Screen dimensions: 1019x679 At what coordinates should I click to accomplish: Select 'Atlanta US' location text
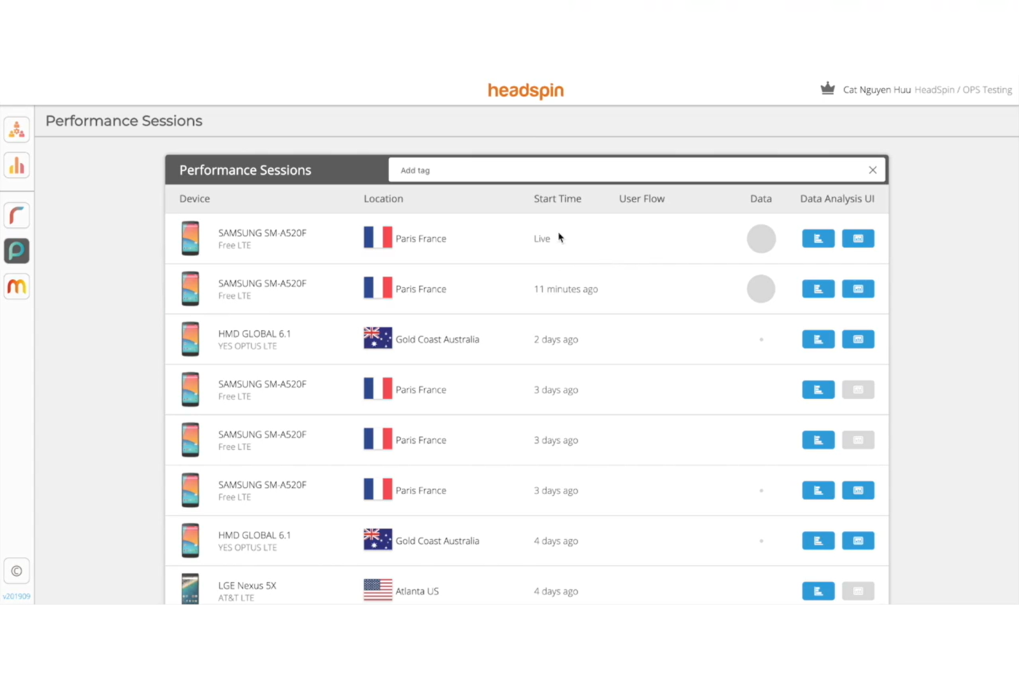point(417,591)
